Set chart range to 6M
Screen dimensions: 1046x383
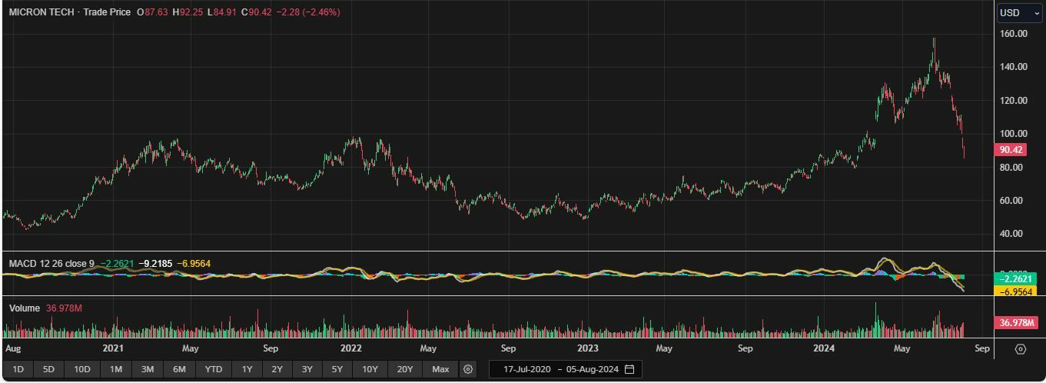[179, 369]
